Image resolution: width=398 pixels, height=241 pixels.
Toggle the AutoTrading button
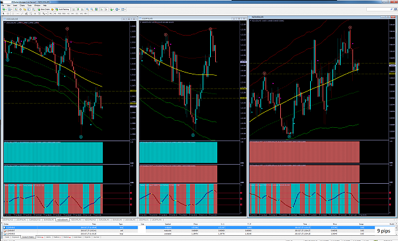62,10
